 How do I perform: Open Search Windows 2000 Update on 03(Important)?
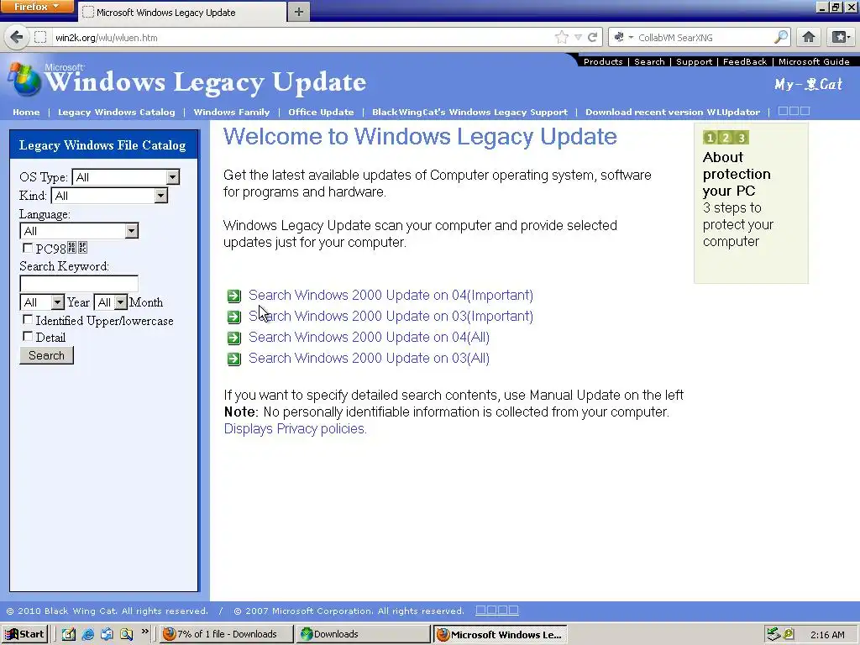point(391,316)
